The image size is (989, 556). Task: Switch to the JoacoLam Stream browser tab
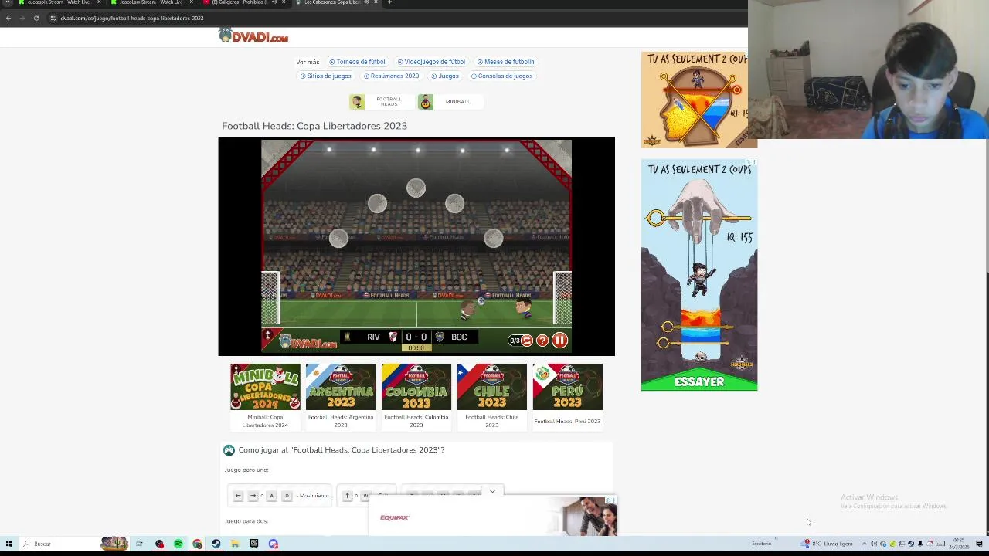[x=151, y=2]
